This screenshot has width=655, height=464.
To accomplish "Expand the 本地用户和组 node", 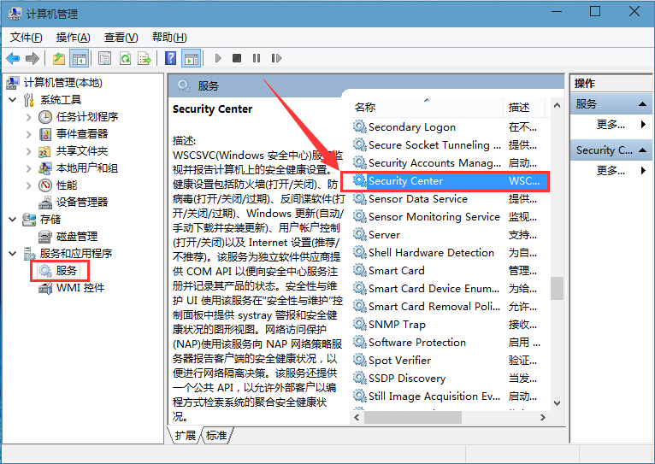I will click(x=29, y=168).
